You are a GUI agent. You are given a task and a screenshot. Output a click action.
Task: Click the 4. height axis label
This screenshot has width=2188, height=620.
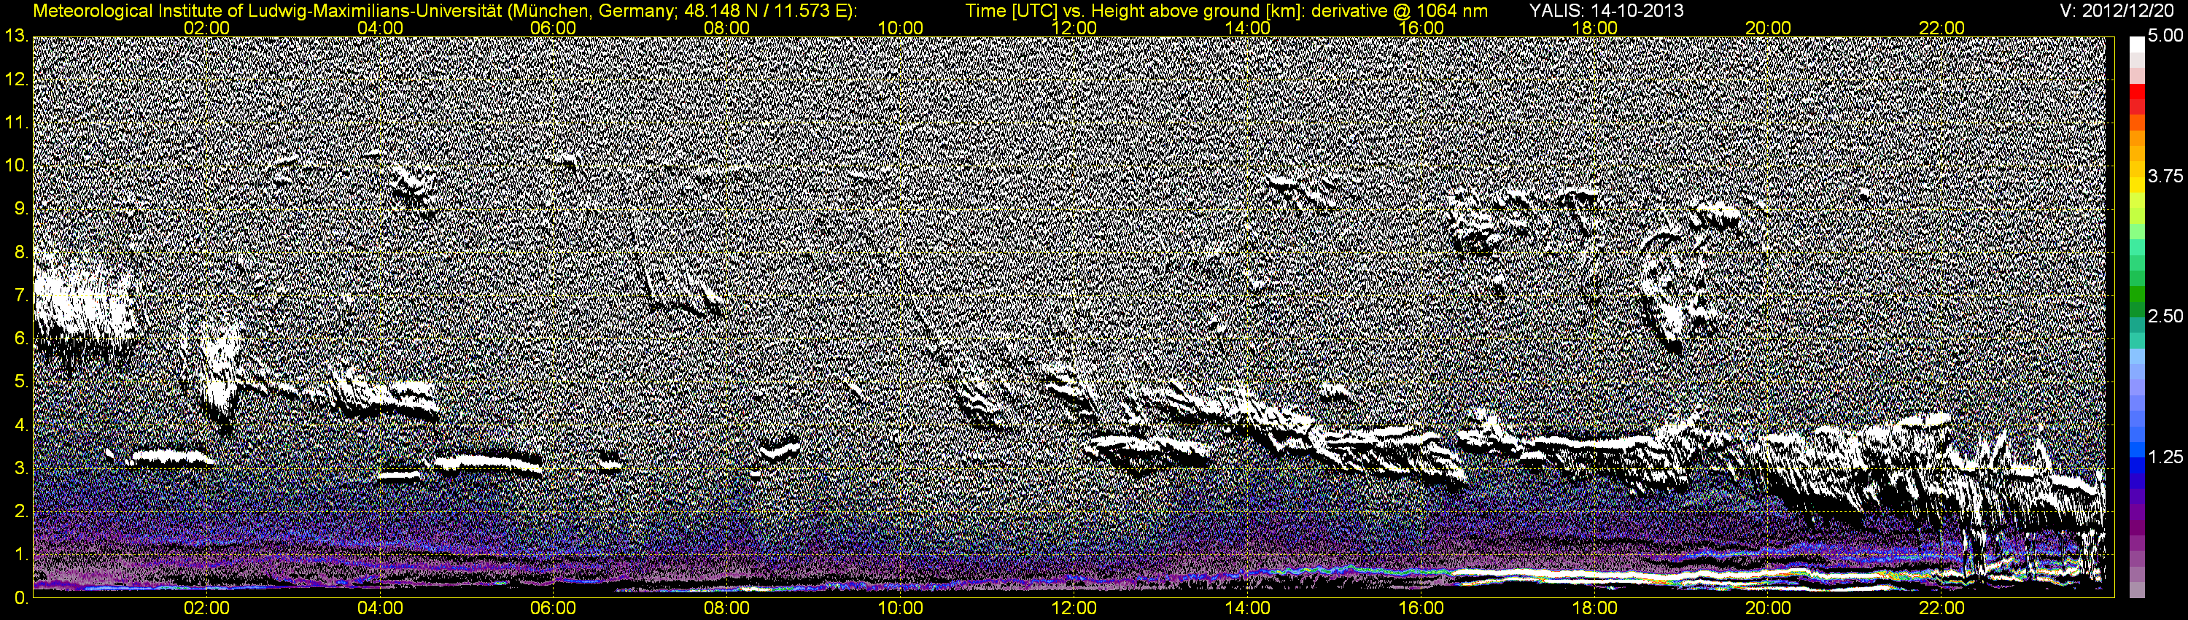(20, 425)
